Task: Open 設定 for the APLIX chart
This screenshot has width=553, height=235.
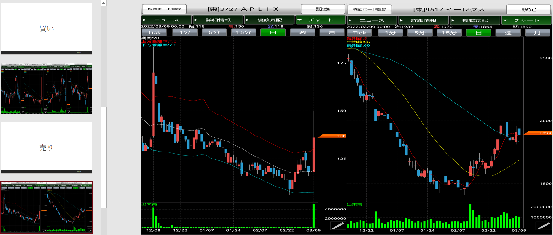Action: [323, 9]
